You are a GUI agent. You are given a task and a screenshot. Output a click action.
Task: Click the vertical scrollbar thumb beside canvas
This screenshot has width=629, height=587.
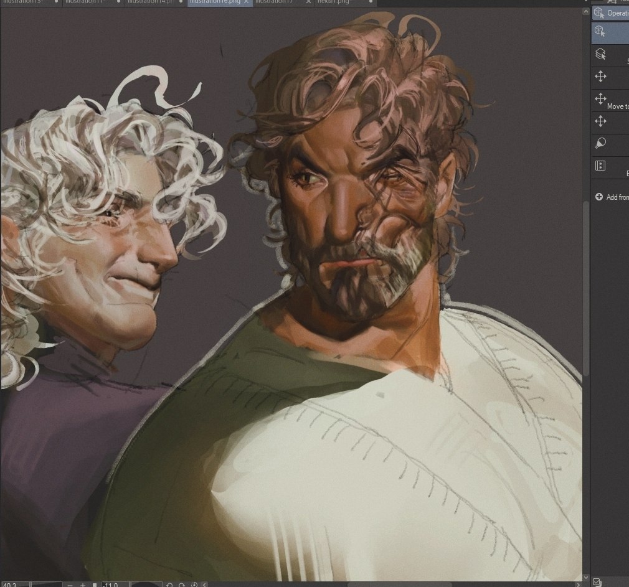(585, 288)
